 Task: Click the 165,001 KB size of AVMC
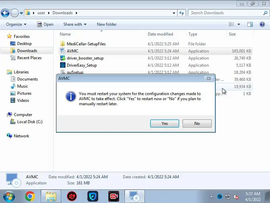(x=241, y=51)
